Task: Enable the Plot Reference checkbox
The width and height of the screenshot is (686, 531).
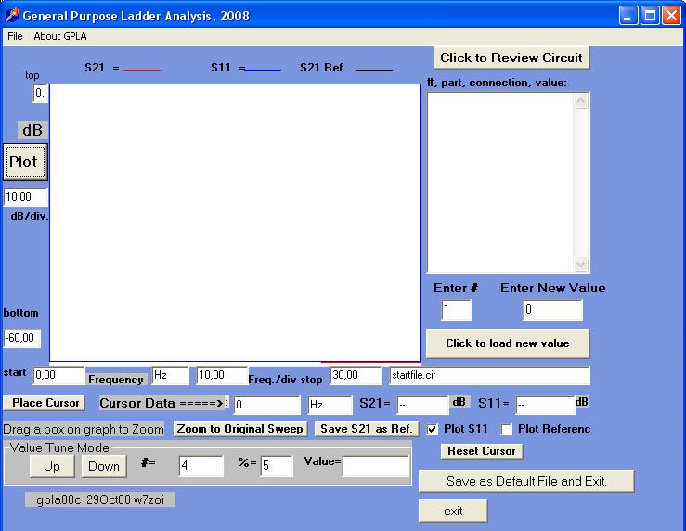Action: [x=507, y=429]
